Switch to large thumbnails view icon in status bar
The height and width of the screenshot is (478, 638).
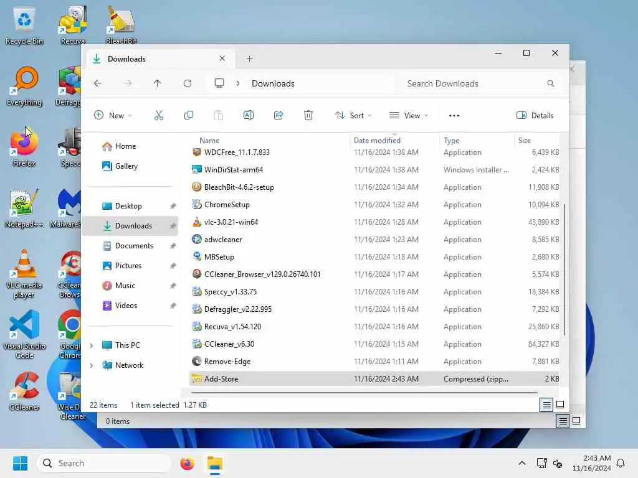coord(560,405)
